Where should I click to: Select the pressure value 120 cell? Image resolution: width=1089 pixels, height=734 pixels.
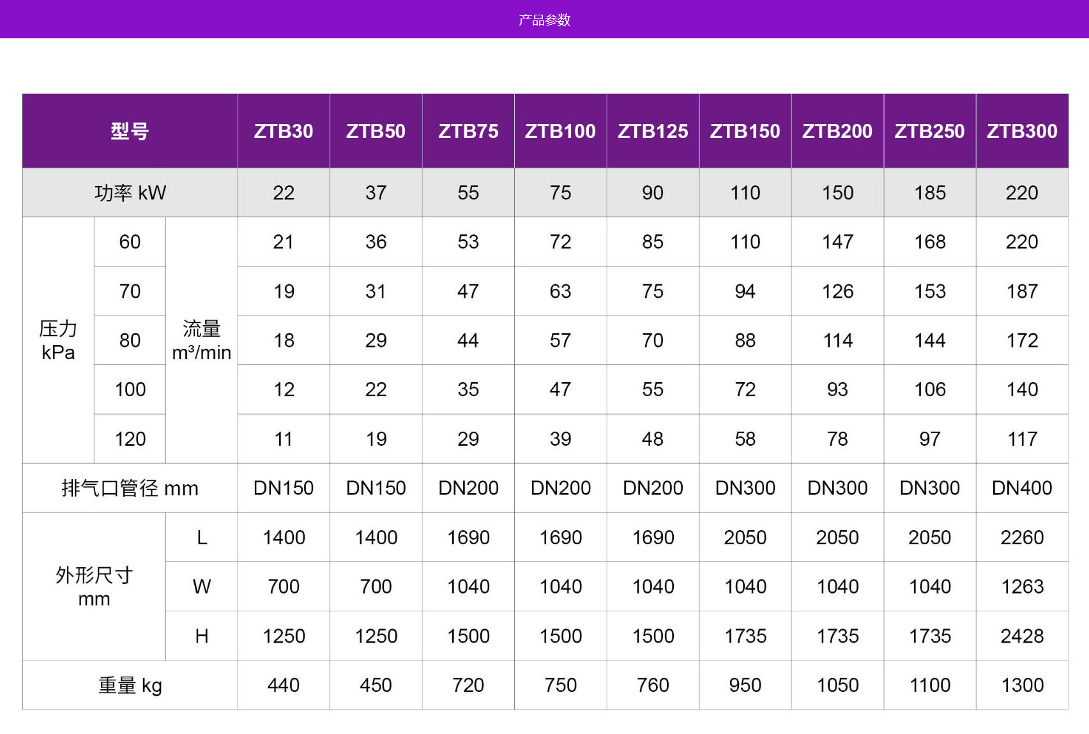tap(130, 439)
